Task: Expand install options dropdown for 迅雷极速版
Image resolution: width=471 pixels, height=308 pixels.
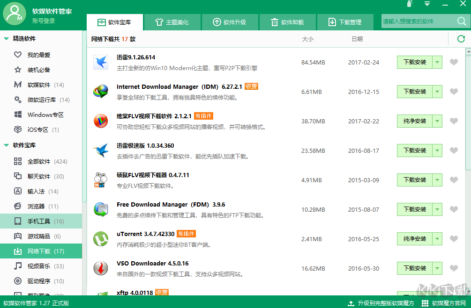Action: (437, 150)
